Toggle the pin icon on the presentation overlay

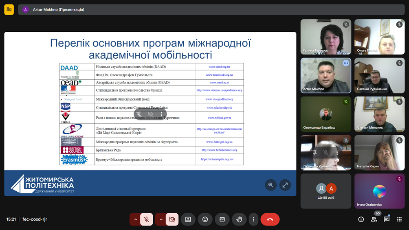[139, 114]
